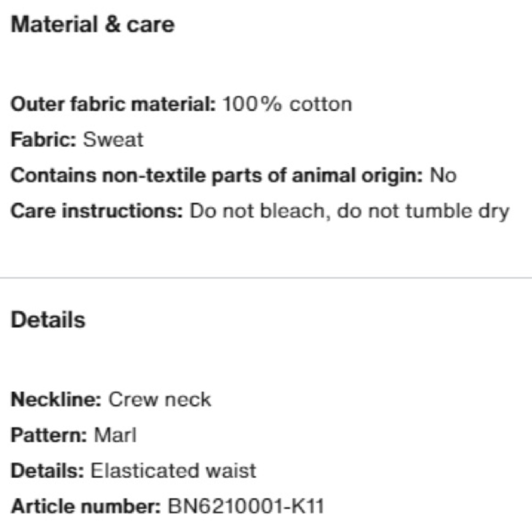Click the "Pattern:" label
The height and width of the screenshot is (532, 532).
point(49,435)
